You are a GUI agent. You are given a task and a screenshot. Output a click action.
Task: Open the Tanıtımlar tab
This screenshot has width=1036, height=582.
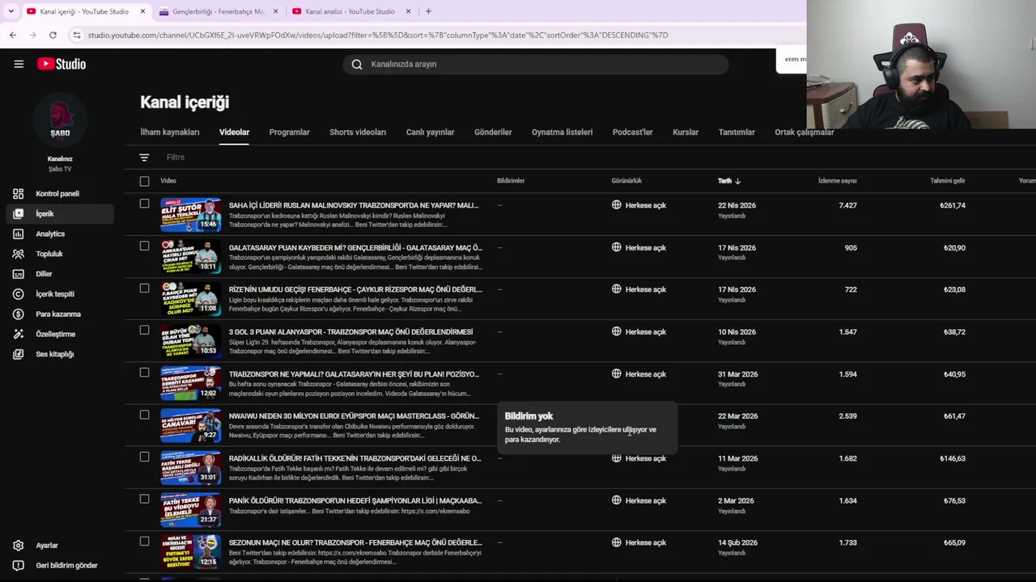[737, 133]
